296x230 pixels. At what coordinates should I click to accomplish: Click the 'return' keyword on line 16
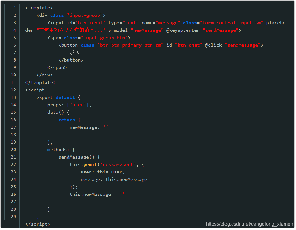[67, 120]
